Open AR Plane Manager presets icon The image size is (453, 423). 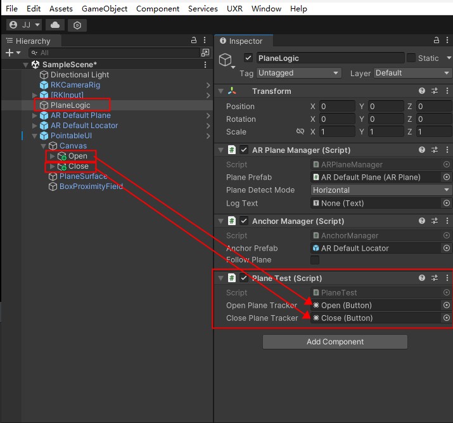[x=435, y=150]
